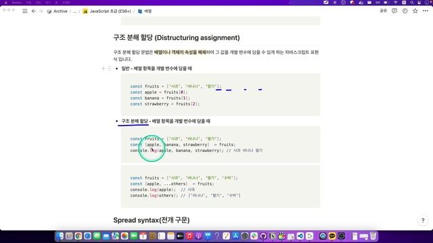433x243 pixels.
Task: Click code line 'const banana = fruits[1];'
Action: click(x=160, y=98)
